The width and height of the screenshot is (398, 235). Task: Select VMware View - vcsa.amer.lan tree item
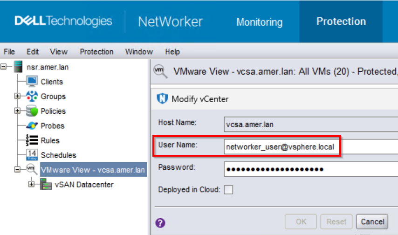93,170
